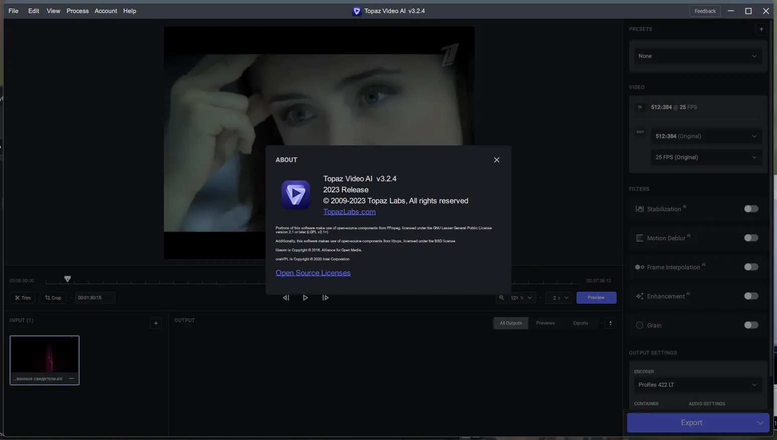Screen dimensions: 777x440
Task: Close the About dialog
Action: 497,160
